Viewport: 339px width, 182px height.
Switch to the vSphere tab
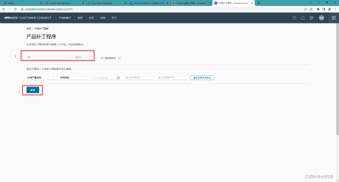(190, 3)
